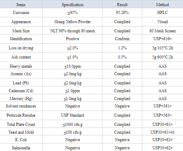The width and height of the screenshot is (183, 151).
Task: Click the Result column header
Action: click(122, 5)
